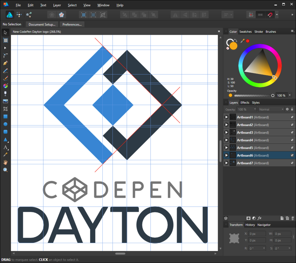Open the Normal blend mode dropdown
Image resolution: width=296 pixels, height=263 pixels.
(271, 109)
